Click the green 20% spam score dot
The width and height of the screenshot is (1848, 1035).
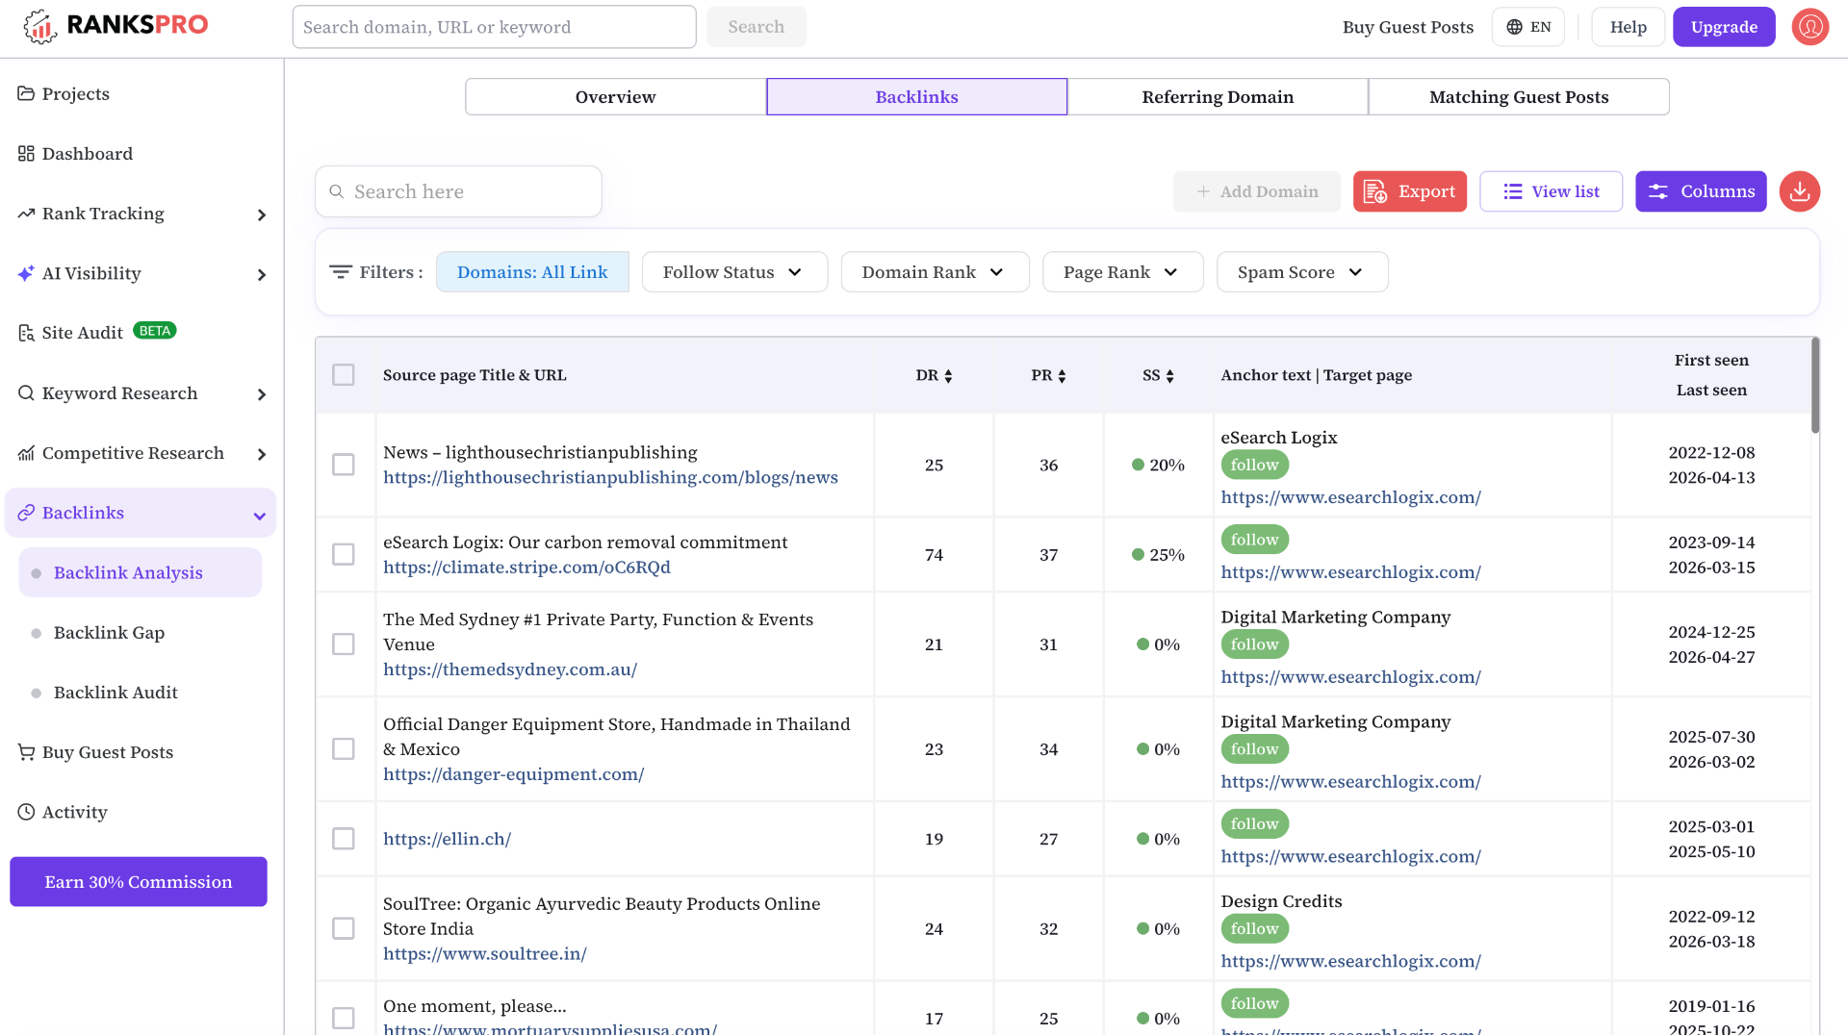[x=1138, y=465]
